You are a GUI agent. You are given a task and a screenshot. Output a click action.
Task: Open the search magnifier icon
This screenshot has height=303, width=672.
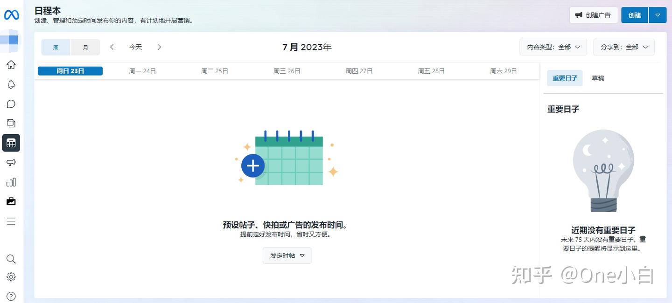pos(11,259)
